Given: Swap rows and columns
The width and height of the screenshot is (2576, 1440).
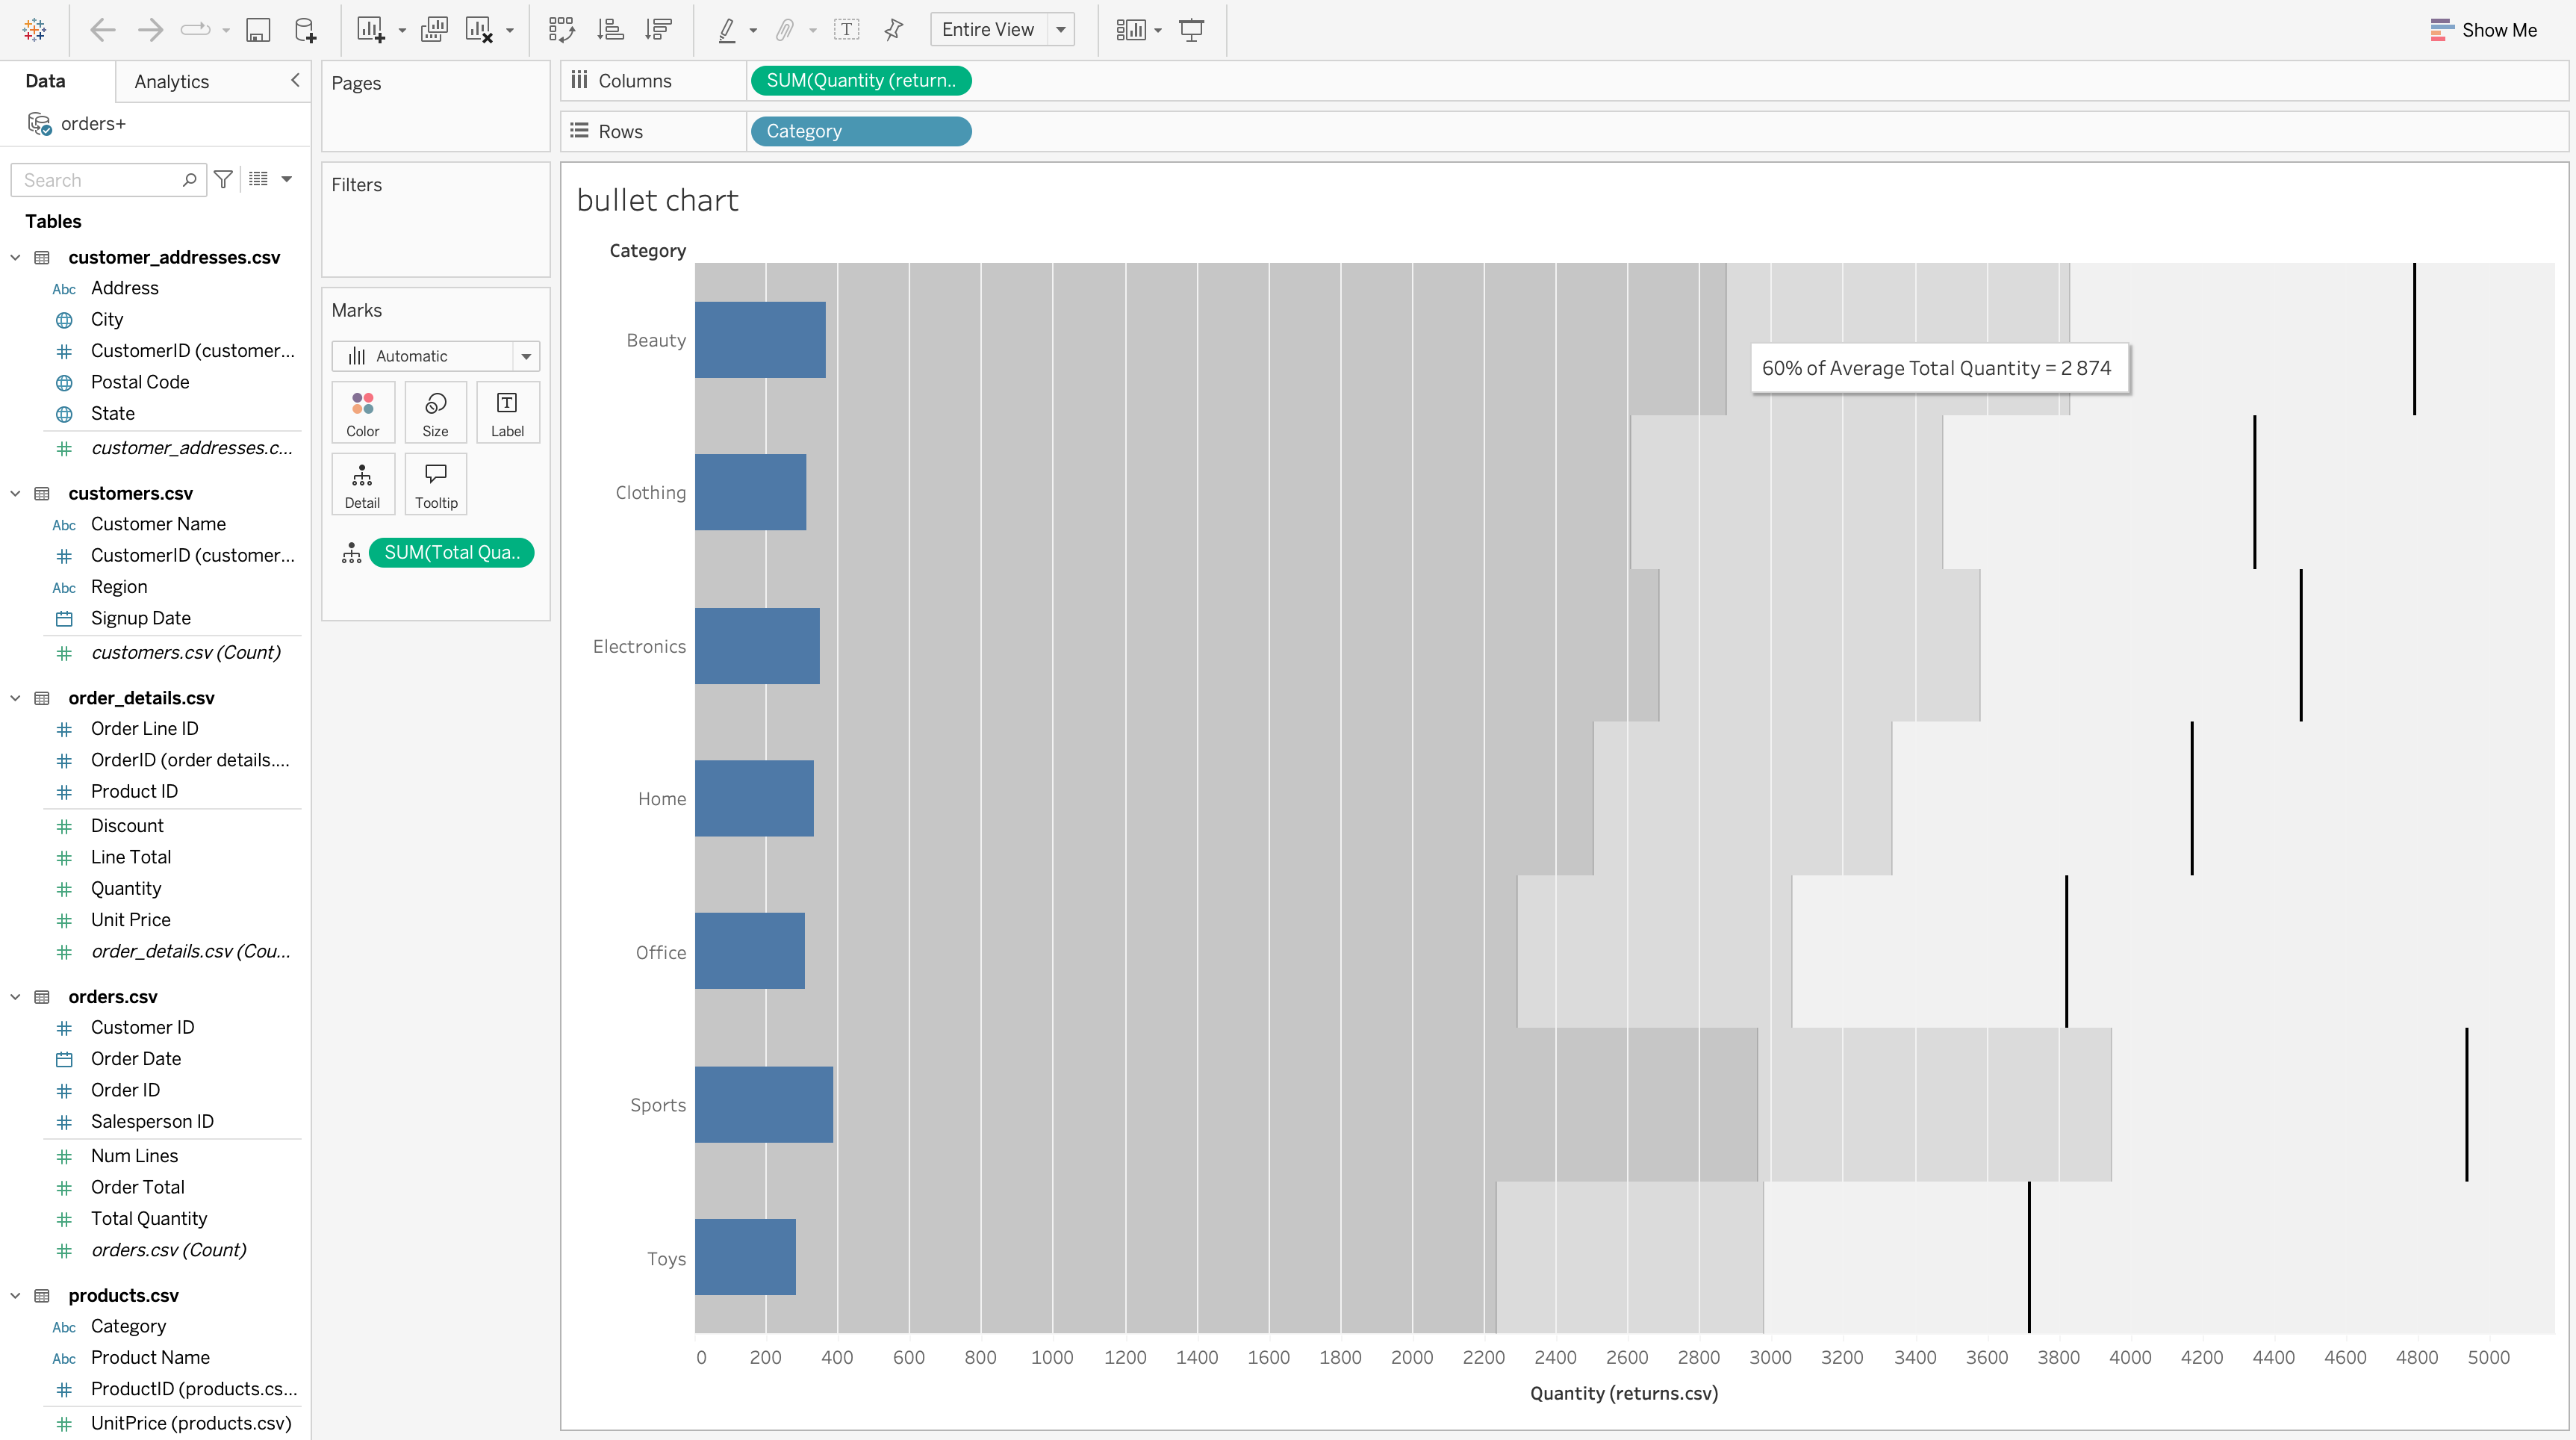Looking at the screenshot, I should (561, 30).
